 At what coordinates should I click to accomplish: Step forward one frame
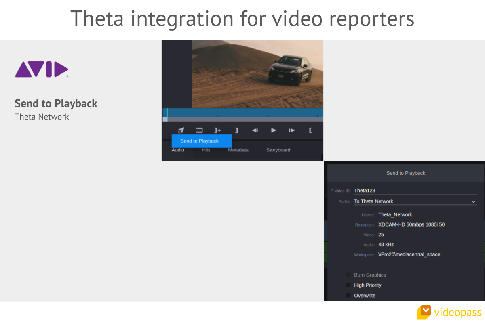click(292, 130)
